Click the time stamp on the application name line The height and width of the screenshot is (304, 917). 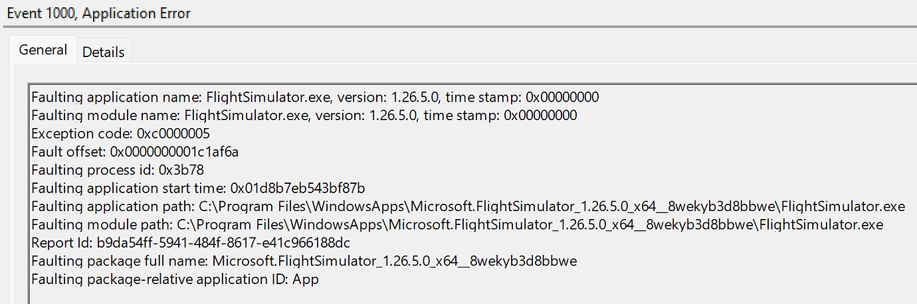pyautogui.click(x=562, y=97)
